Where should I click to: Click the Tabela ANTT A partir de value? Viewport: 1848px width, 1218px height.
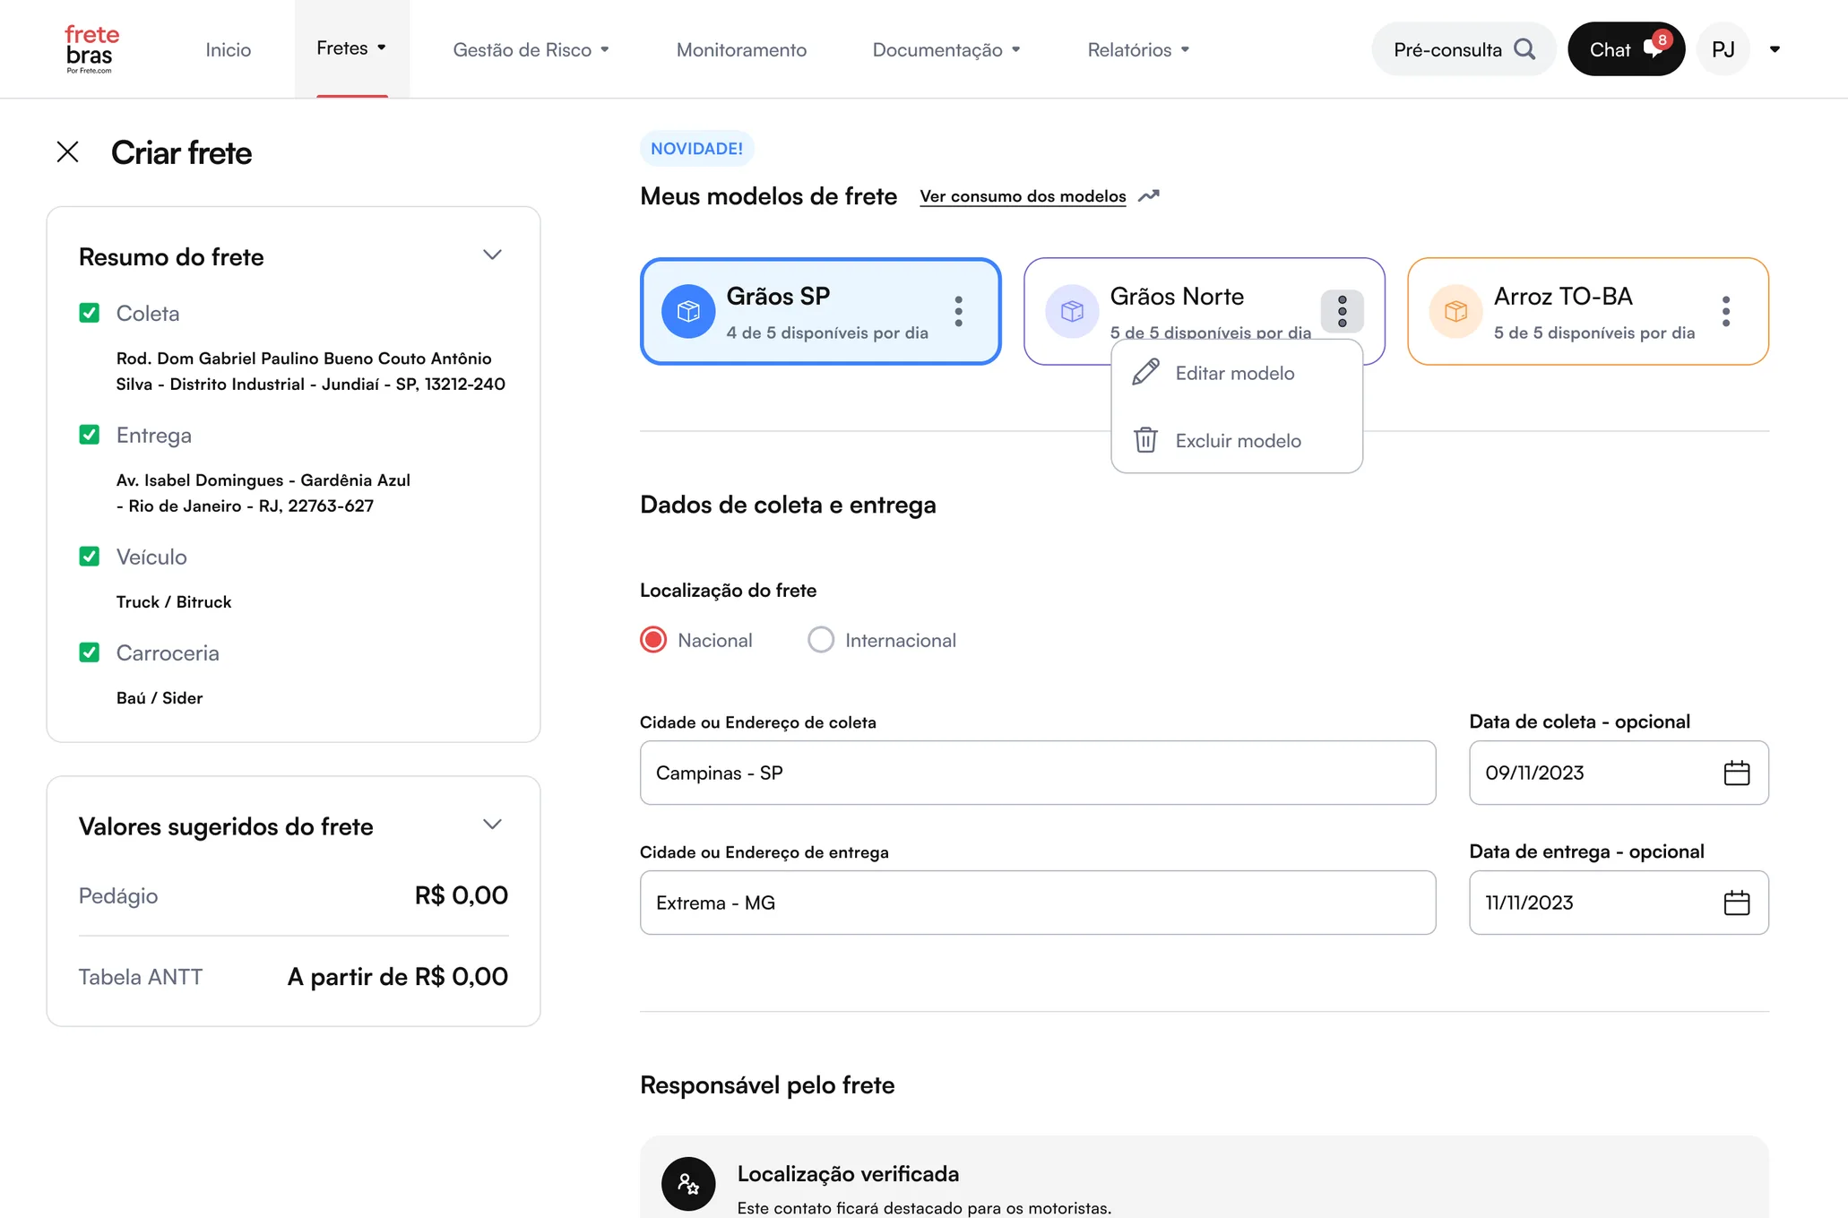point(397,976)
